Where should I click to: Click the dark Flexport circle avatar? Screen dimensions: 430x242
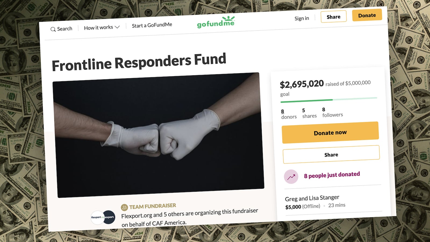pos(109,217)
